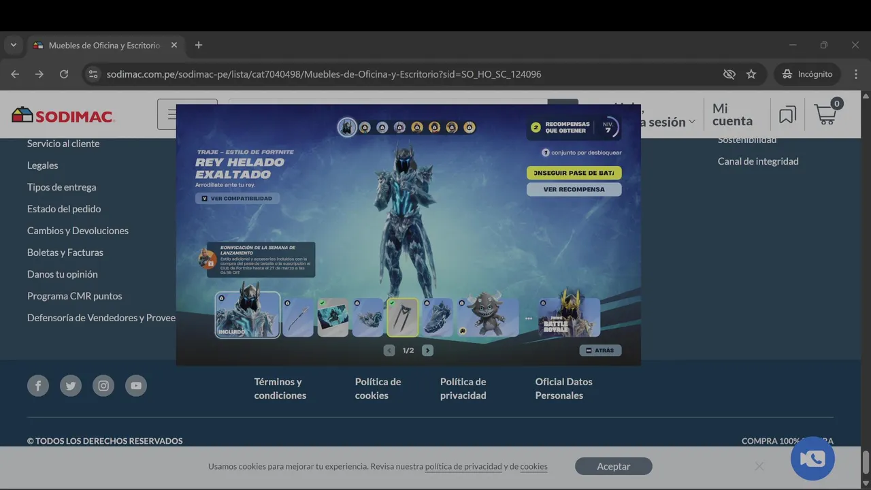Click VER COMPATIBILIDAD button

pyautogui.click(x=237, y=199)
